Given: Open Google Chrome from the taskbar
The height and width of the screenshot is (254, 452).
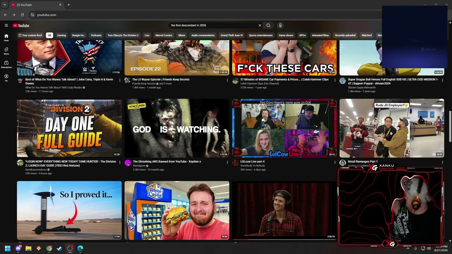Looking at the screenshot, I should (x=49, y=248).
